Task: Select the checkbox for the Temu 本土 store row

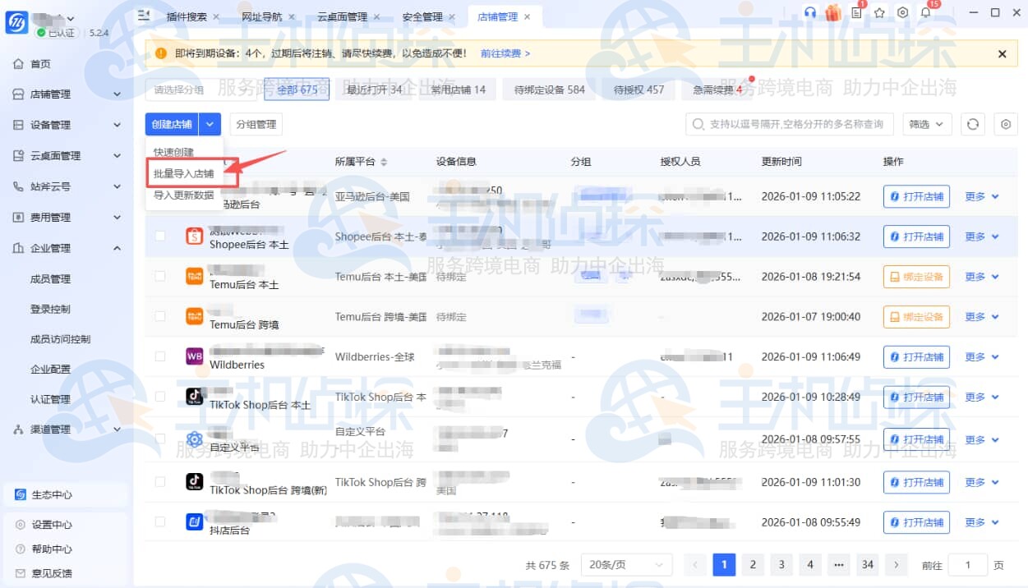Action: 159,276
